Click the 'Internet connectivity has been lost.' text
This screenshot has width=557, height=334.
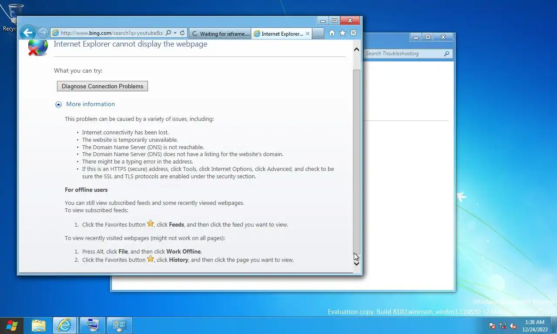pos(125,132)
